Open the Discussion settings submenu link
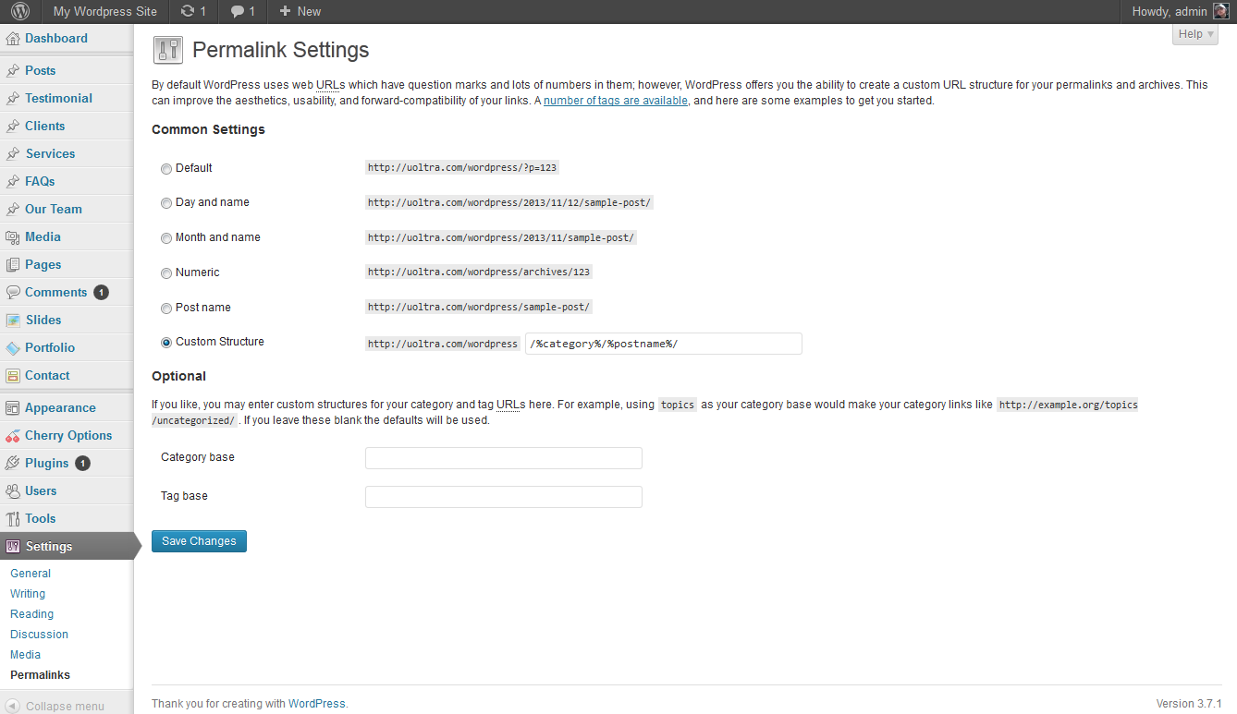This screenshot has width=1237, height=714. pyautogui.click(x=39, y=635)
